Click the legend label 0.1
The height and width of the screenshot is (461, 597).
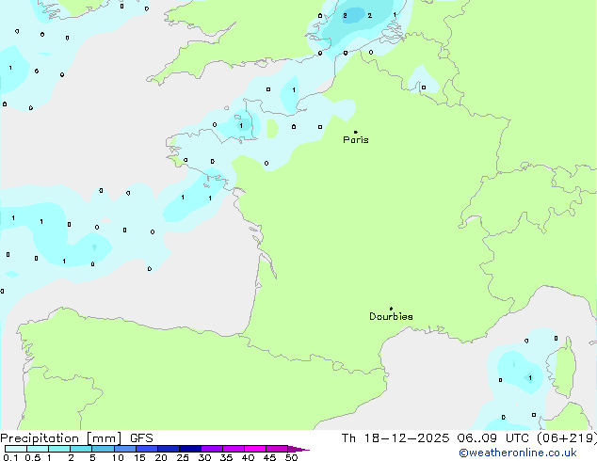(10, 457)
